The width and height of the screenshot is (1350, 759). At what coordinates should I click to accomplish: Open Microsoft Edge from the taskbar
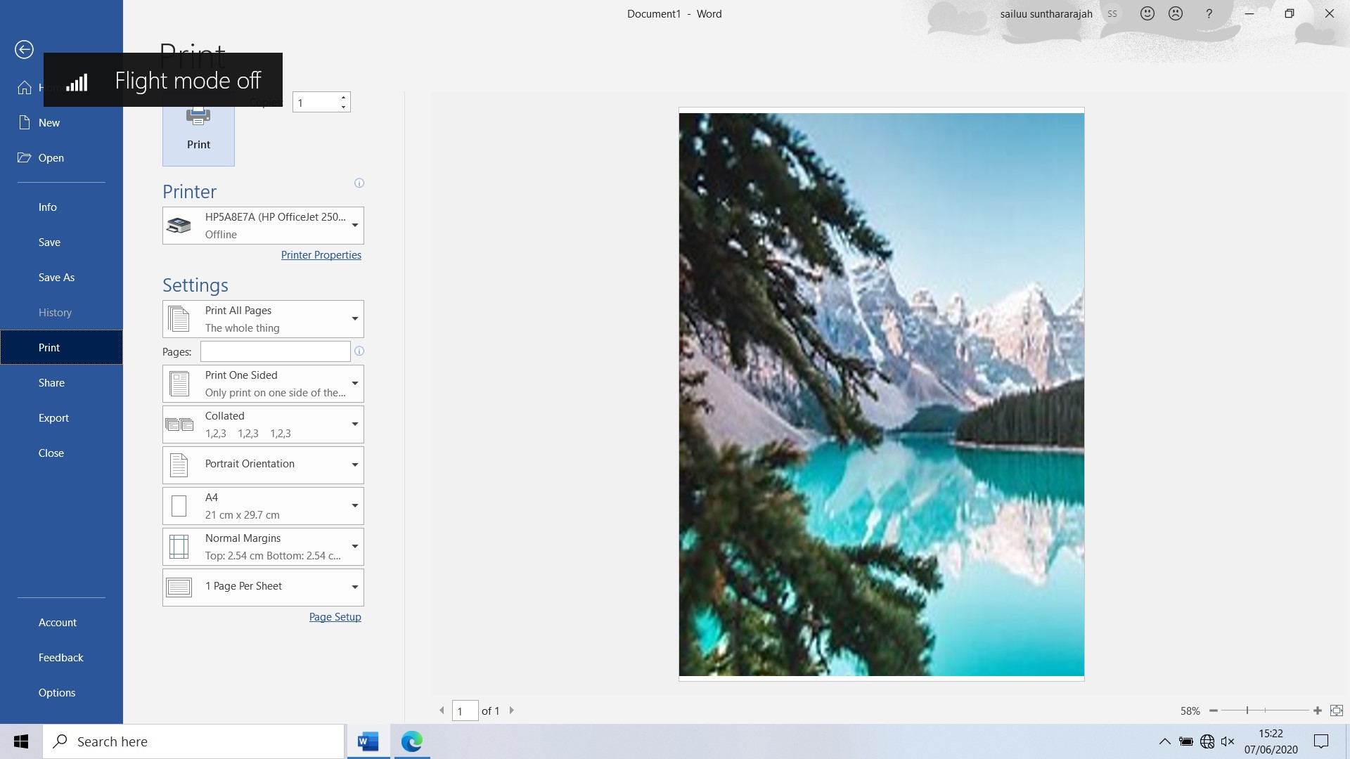click(x=411, y=741)
